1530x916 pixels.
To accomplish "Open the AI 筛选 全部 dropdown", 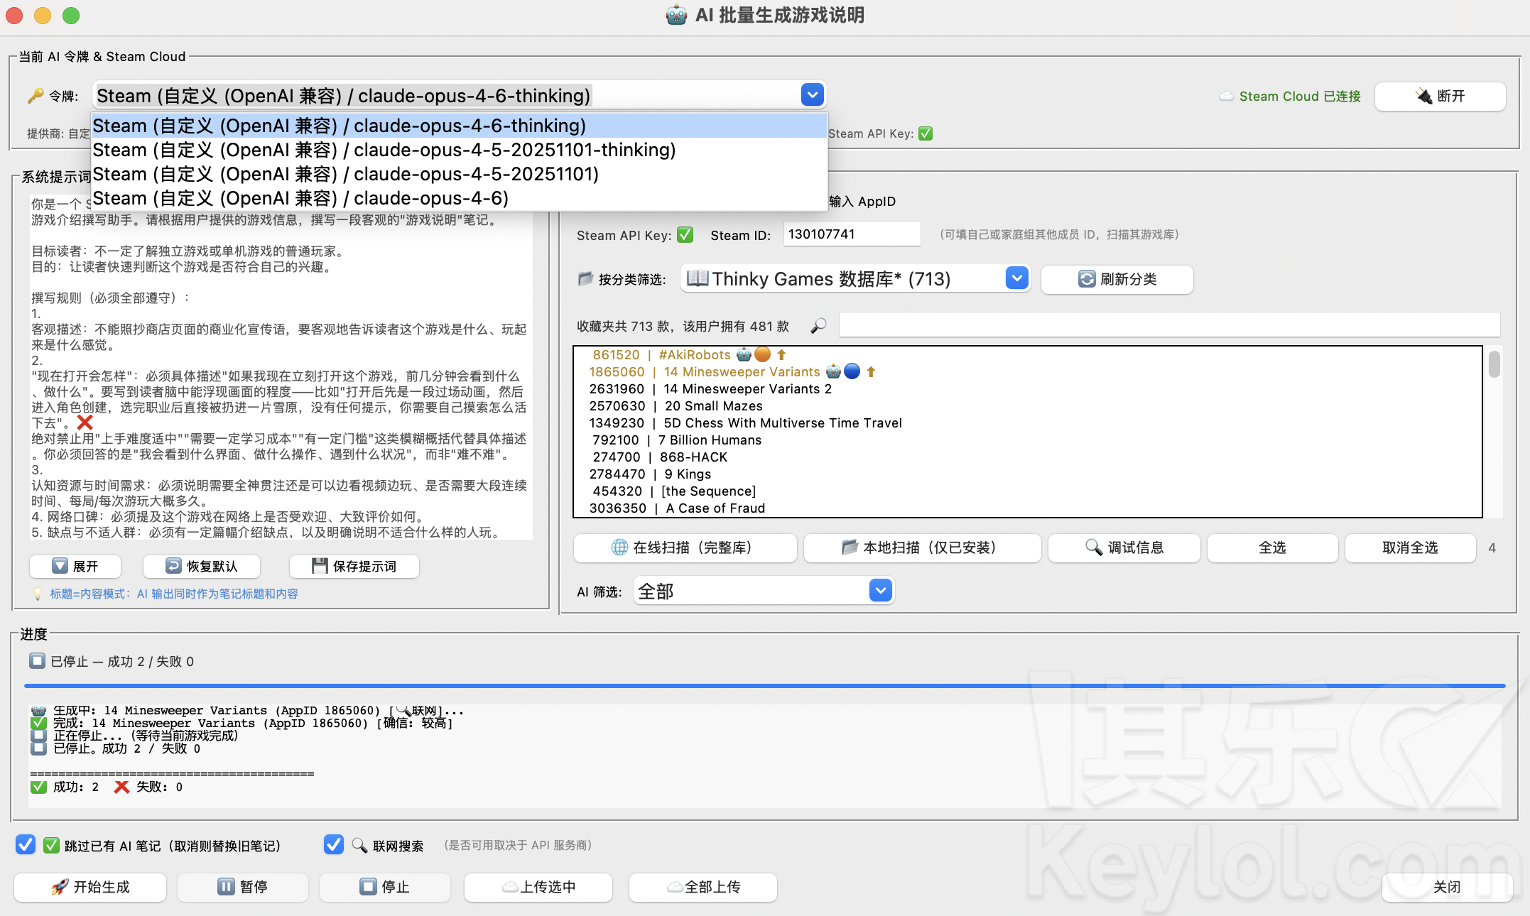I will [880, 591].
